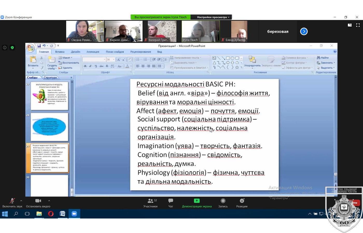This screenshot has height=233, width=363.
Task: Click the Удалить slide button
Action: coord(65,68)
